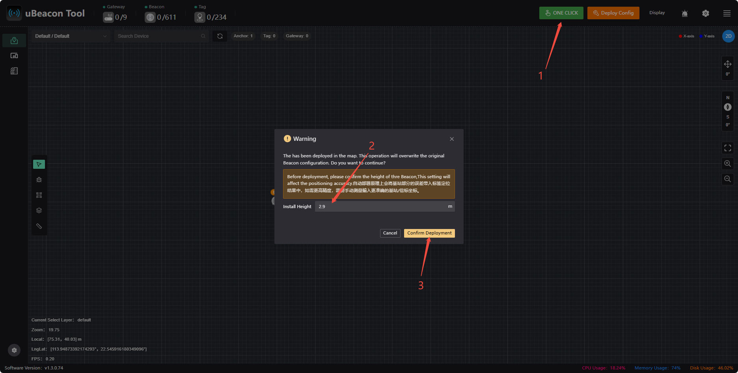738x373 pixels.
Task: Open the hamburger menu
Action: [727, 13]
